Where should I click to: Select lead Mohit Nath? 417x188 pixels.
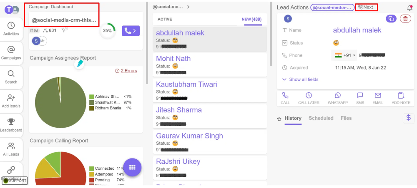[210, 65]
